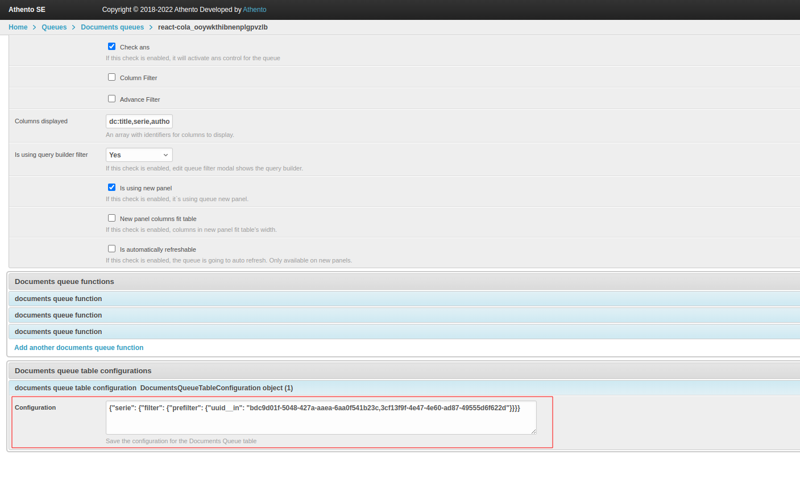Image resolution: width=800 pixels, height=479 pixels.
Task: Open the Queues breadcrumb link
Action: pyautogui.click(x=54, y=27)
